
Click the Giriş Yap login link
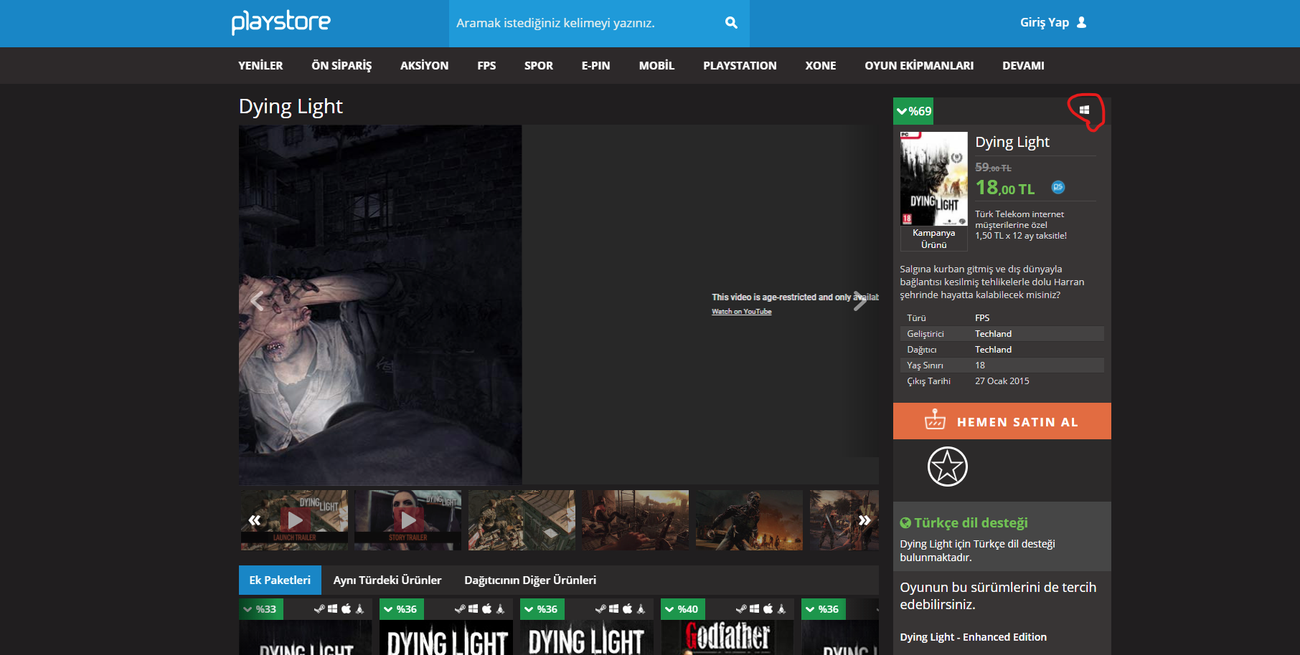point(1045,22)
